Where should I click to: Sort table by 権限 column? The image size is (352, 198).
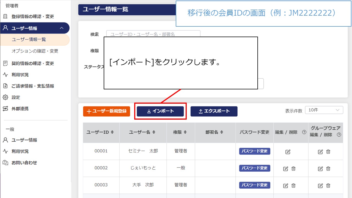click(185, 132)
